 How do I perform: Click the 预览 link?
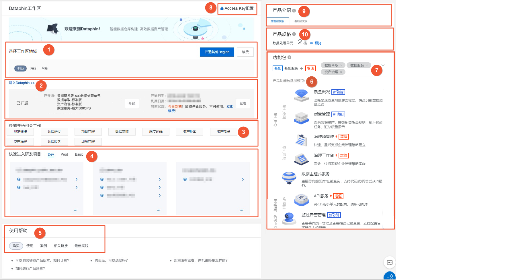[318, 43]
